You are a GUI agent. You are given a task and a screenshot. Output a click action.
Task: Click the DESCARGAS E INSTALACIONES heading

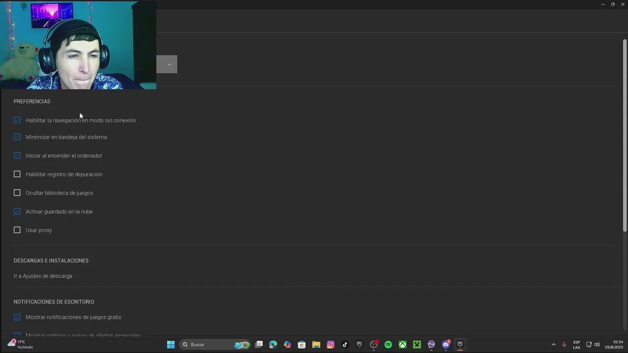[51, 261]
